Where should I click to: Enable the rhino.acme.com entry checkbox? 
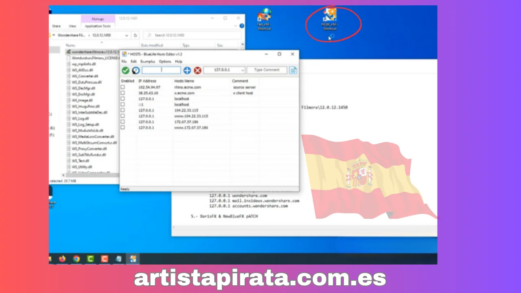point(123,87)
